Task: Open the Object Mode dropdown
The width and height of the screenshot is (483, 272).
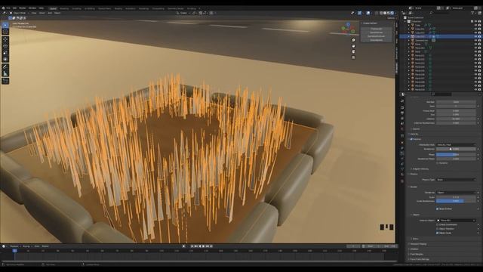Action: point(19,13)
